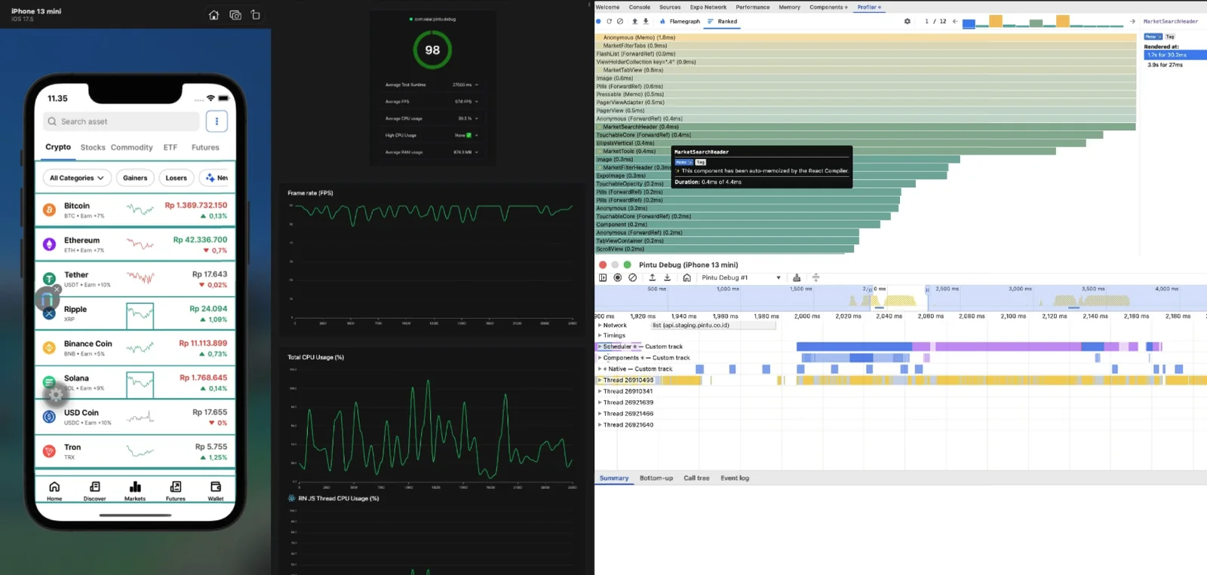Open Wallet in app bottom bar
1207x575 pixels.
click(216, 491)
